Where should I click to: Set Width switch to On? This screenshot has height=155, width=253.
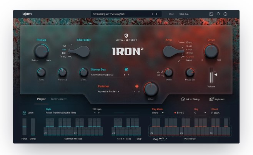click(x=159, y=72)
